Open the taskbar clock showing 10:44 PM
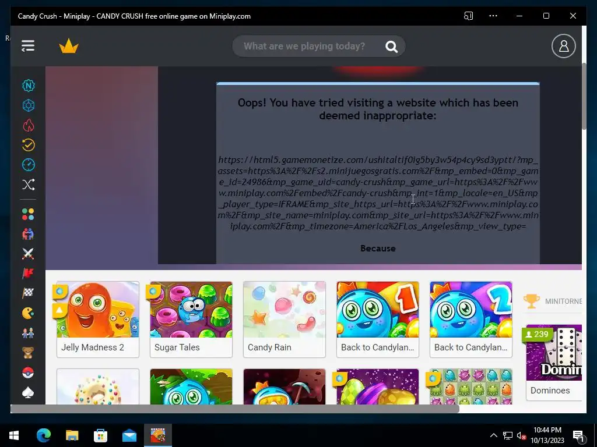The height and width of the screenshot is (447, 597). click(547, 435)
